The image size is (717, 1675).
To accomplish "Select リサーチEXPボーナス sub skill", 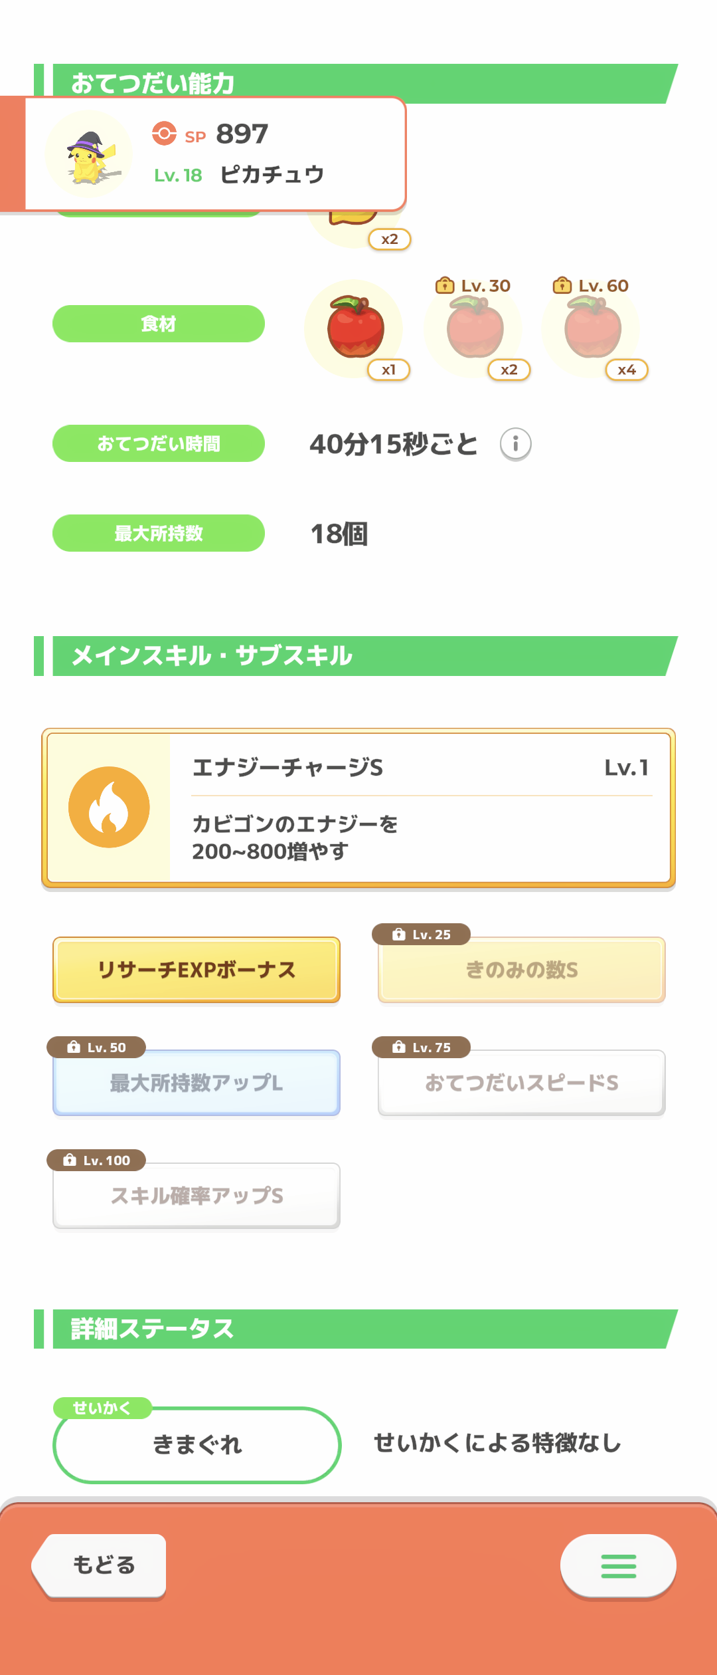I will (x=197, y=970).
